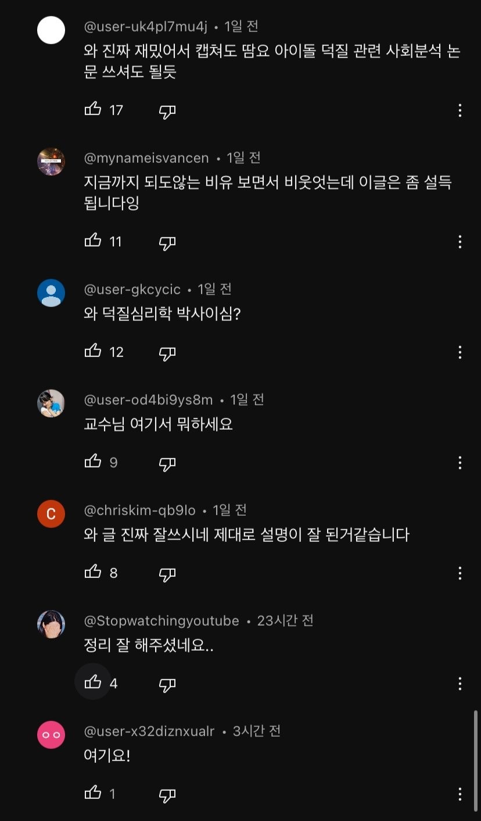The image size is (481, 821).
Task: Dislike the comment by @user-uk4pl7mu4j
Action: pyautogui.click(x=167, y=111)
